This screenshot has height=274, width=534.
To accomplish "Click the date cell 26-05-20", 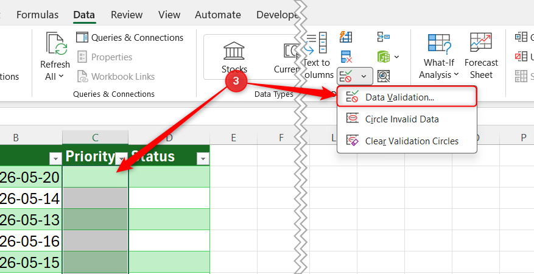I will pyautogui.click(x=30, y=177).
